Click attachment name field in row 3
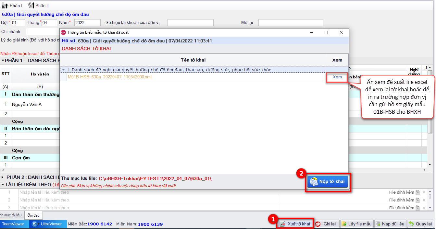Image resolution: width=436 pixels, height=229 pixels. pyautogui.click(x=148, y=208)
